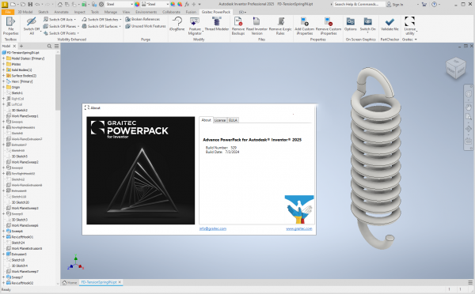Expand the Solid Bodies(1) node
This screenshot has width=475, height=294.
tap(3, 70)
